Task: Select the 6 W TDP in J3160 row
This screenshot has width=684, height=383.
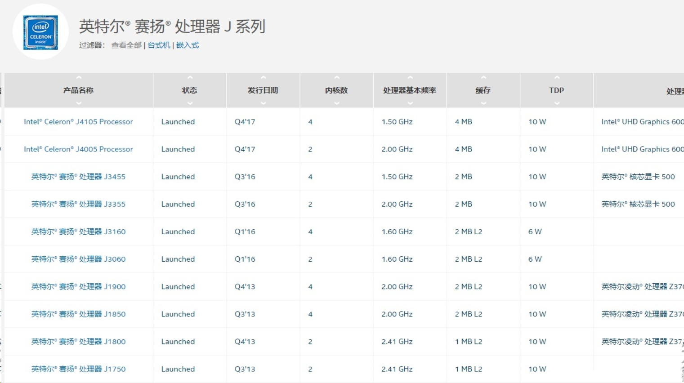Action: click(x=535, y=232)
